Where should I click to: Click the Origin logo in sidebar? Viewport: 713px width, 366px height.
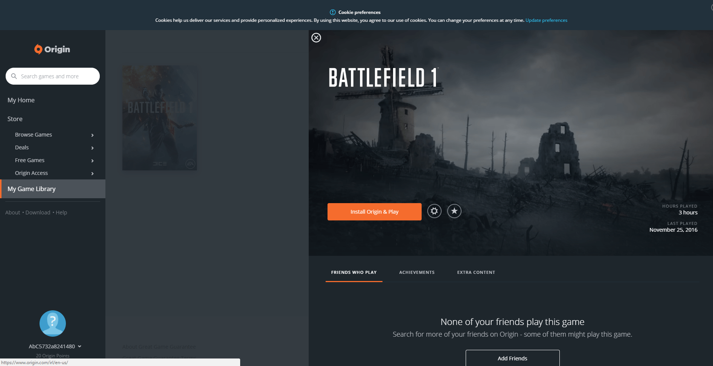[x=52, y=49]
